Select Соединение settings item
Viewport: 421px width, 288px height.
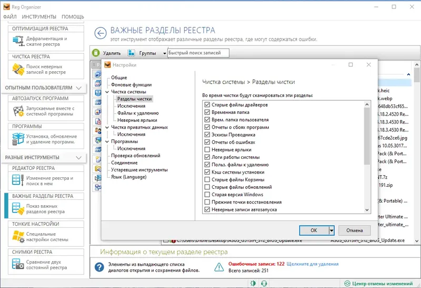point(124,163)
